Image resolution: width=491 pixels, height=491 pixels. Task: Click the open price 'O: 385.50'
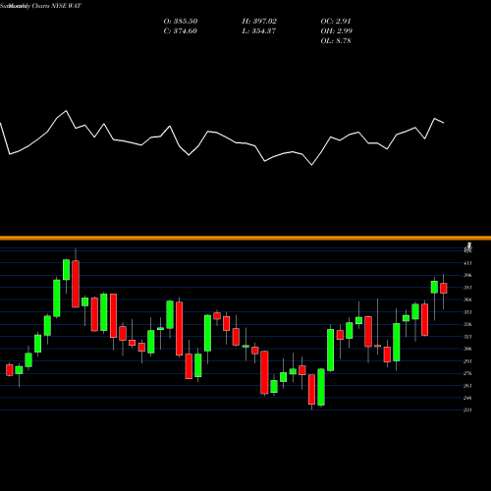(x=181, y=22)
